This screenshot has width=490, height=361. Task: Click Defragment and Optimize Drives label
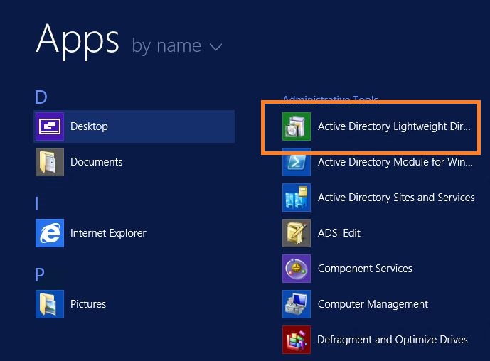pos(393,340)
